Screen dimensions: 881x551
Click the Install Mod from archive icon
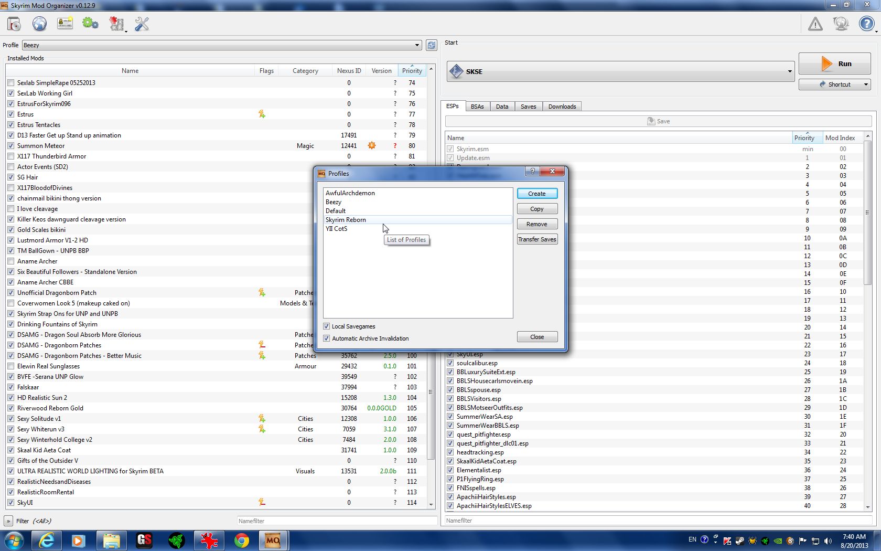14,24
